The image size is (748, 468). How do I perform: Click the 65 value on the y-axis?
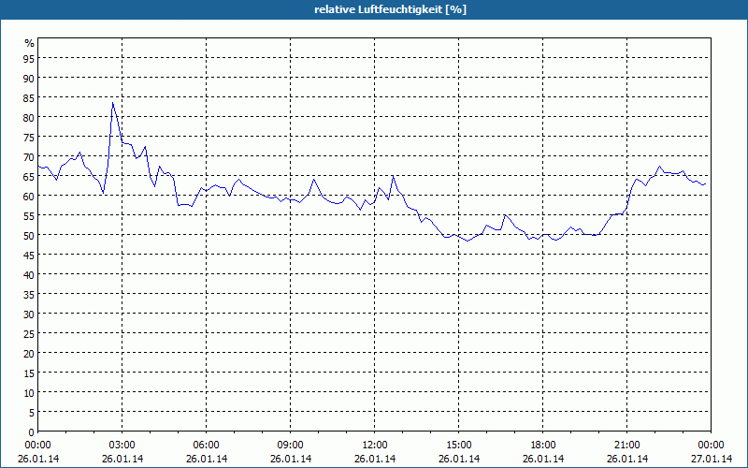(29, 176)
